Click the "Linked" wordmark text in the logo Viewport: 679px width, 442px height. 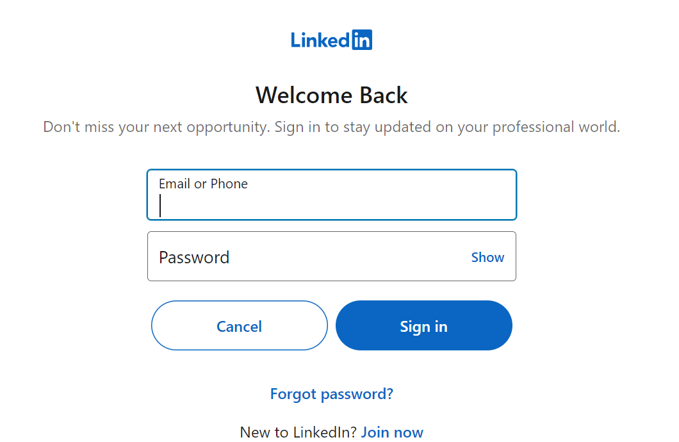pyautogui.click(x=320, y=40)
